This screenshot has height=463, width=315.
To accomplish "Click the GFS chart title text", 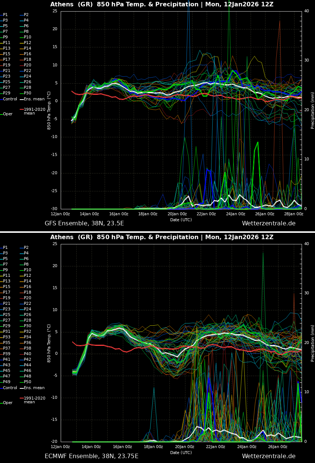I will [162, 4].
